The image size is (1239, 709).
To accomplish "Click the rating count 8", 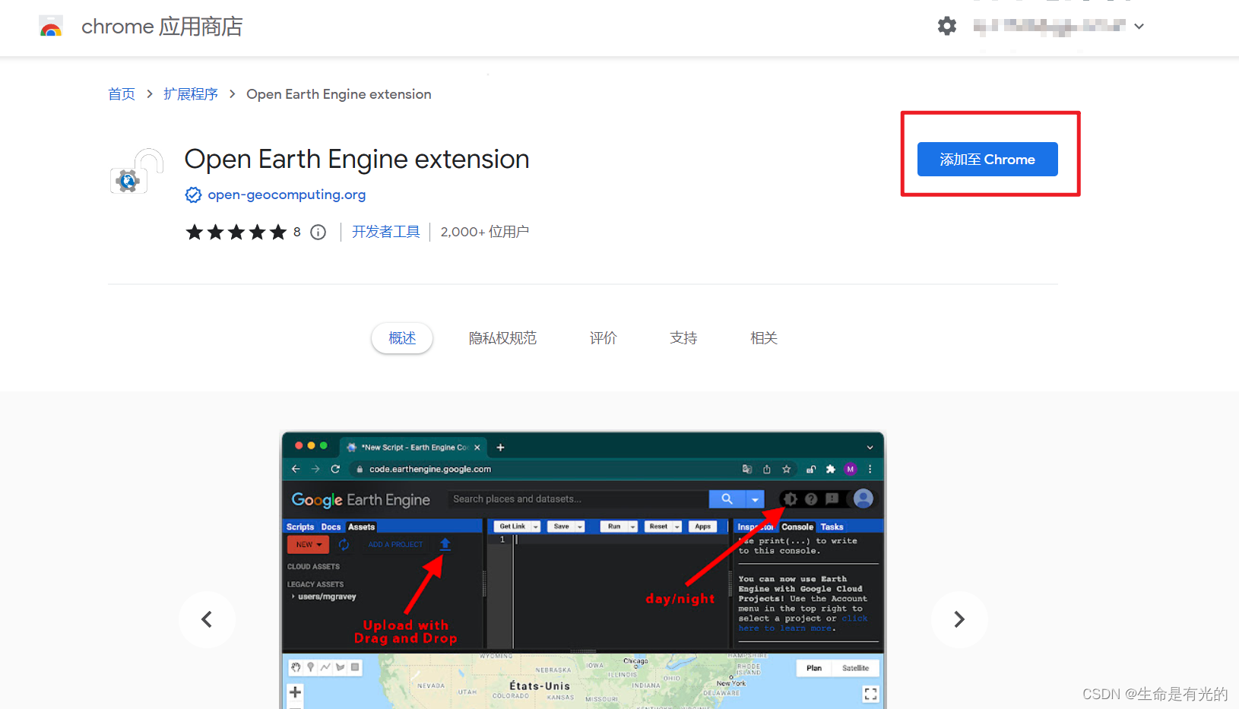I will click(x=297, y=232).
